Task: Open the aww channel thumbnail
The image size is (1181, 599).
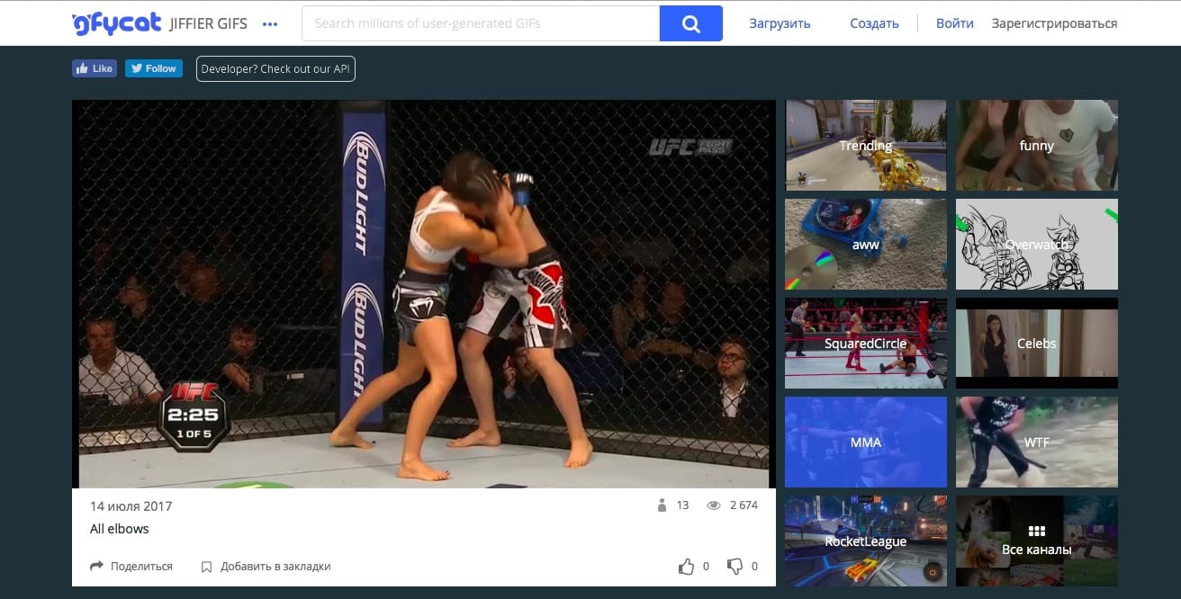Action: coord(866,244)
